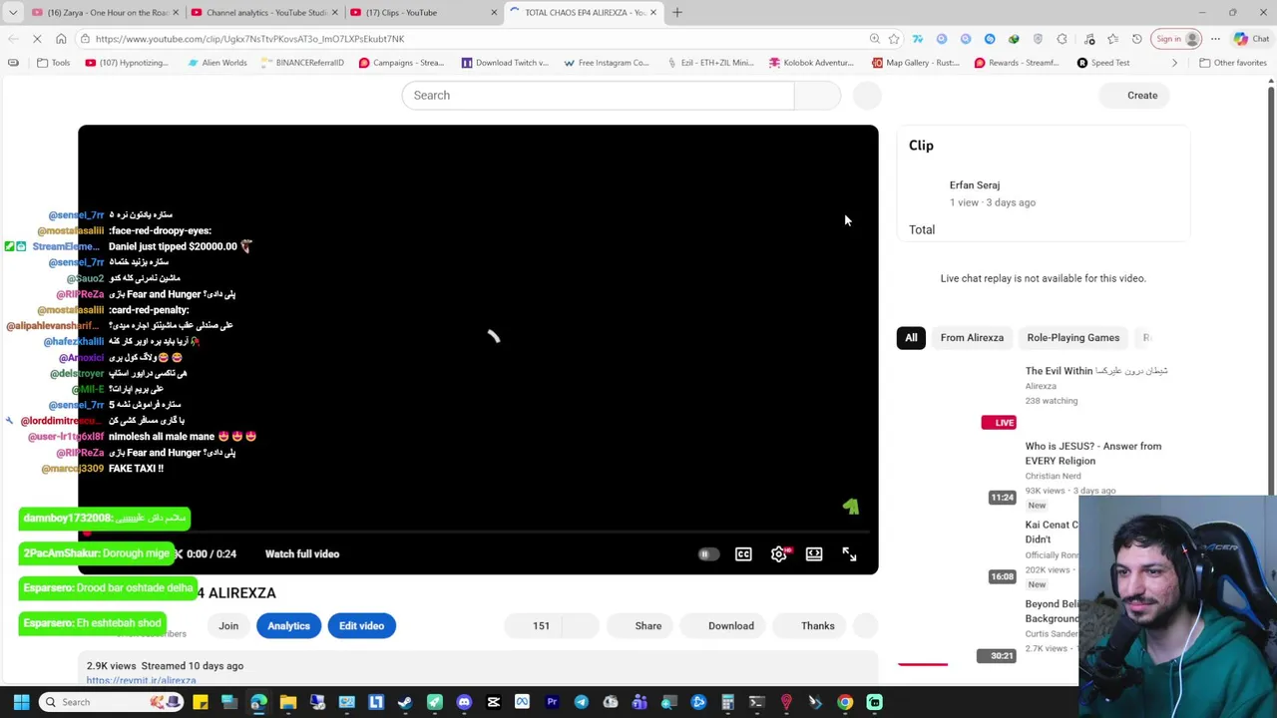This screenshot has width=1277, height=718.
Task: Open Calculator from the taskbar
Action: point(727,702)
